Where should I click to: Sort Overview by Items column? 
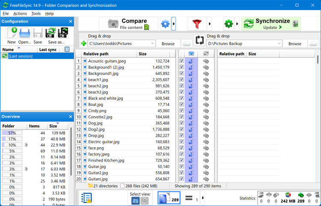tap(37, 126)
